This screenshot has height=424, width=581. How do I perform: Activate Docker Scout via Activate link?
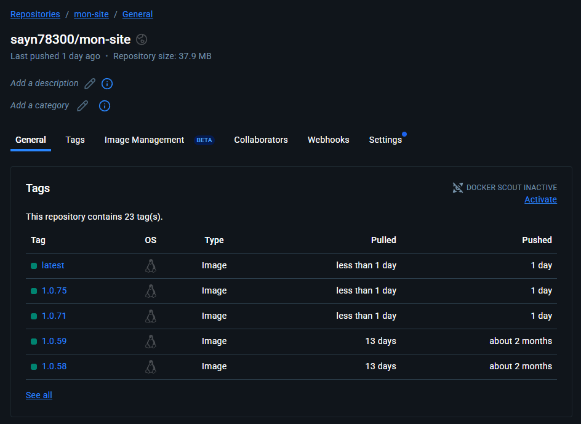[540, 199]
